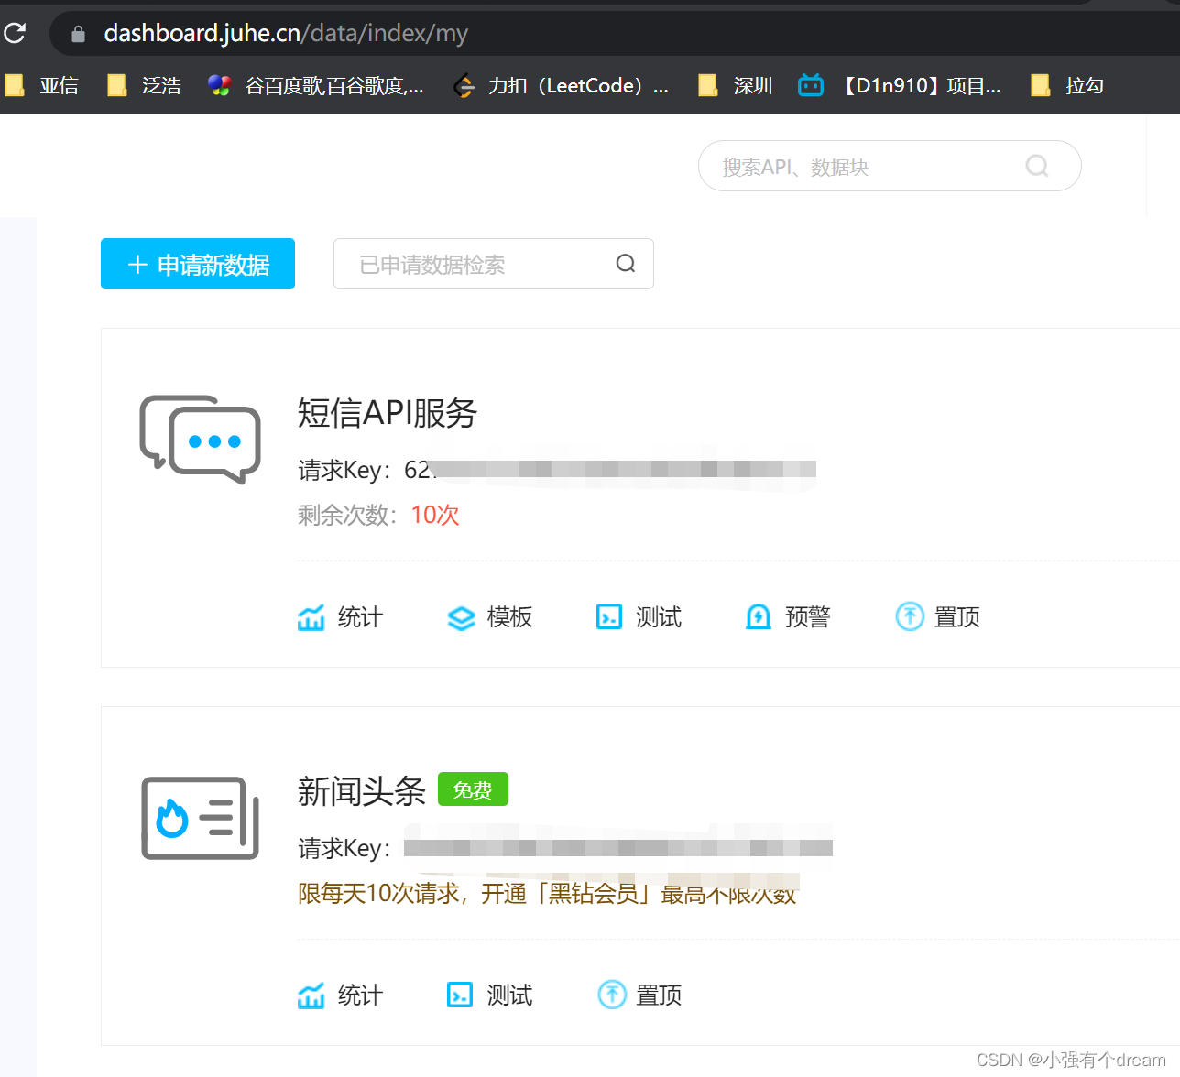Open 测试 for 短信API服务
1180x1077 pixels.
[639, 617]
